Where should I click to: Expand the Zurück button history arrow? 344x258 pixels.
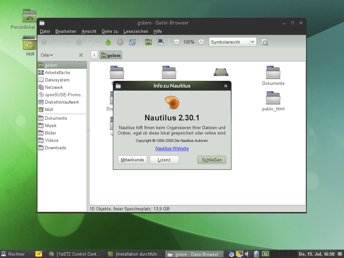tap(68, 42)
